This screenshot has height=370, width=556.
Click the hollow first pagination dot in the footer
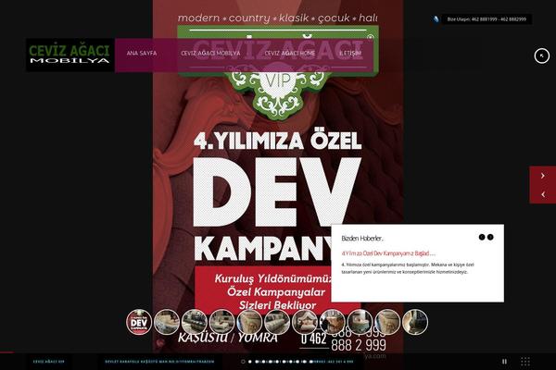pyautogui.click(x=243, y=362)
